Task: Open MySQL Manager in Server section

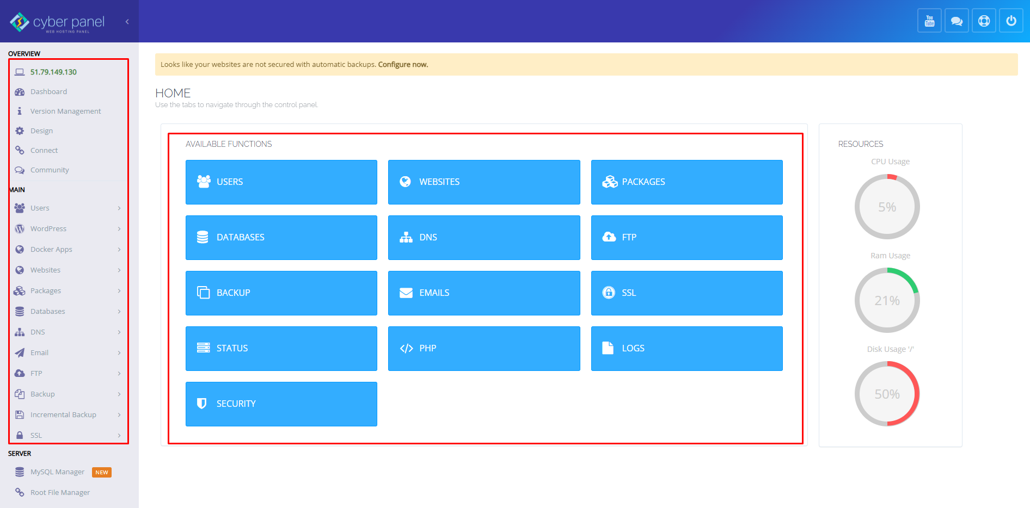Action: click(x=57, y=472)
